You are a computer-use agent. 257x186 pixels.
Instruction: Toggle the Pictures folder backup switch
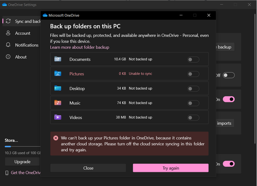click(193, 74)
